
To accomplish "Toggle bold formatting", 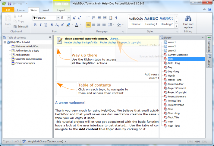I will click(35, 25).
